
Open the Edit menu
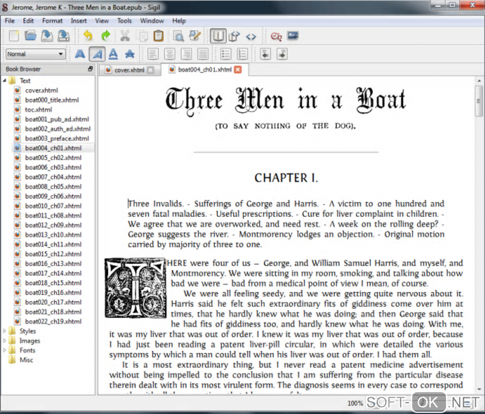tap(28, 21)
